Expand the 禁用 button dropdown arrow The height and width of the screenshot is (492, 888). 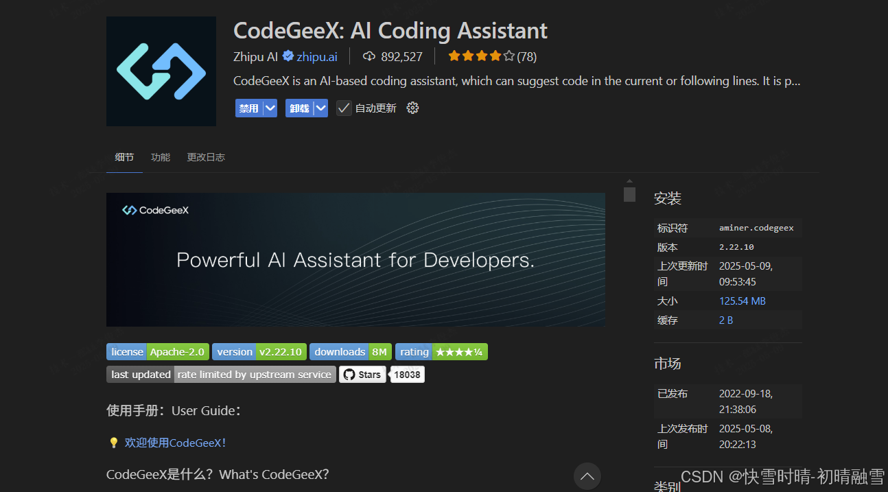pyautogui.click(x=270, y=108)
